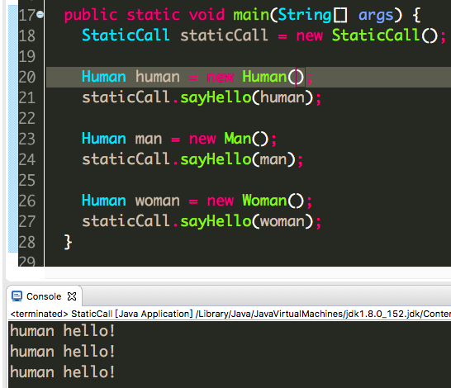Click line number 18 in gutter
The height and width of the screenshot is (388, 451).
26,35
